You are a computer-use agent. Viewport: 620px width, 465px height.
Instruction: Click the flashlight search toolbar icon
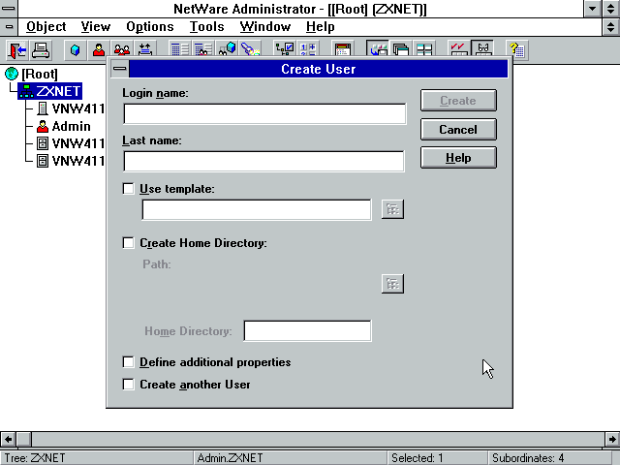pyautogui.click(x=250, y=50)
